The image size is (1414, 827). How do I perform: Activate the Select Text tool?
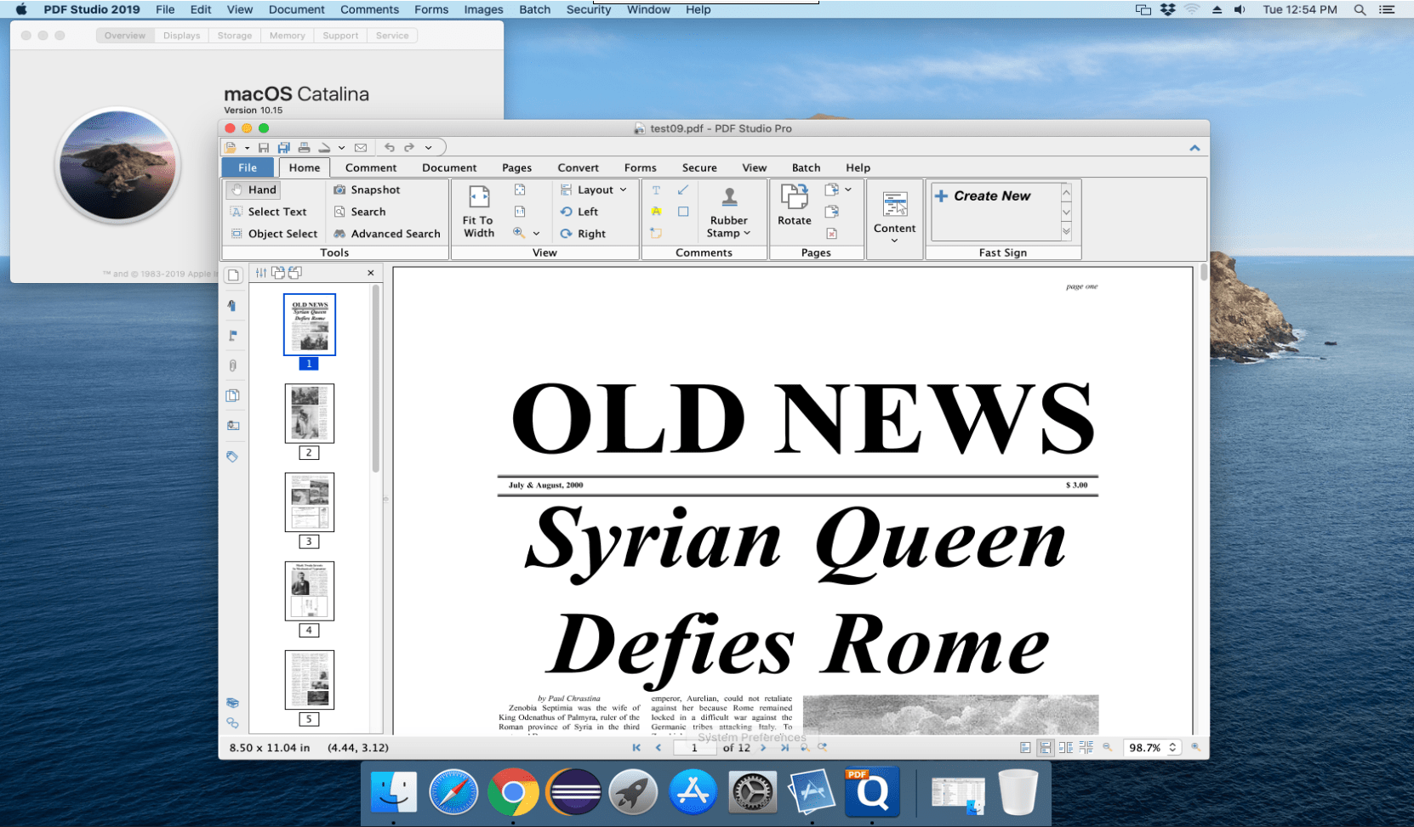point(269,212)
